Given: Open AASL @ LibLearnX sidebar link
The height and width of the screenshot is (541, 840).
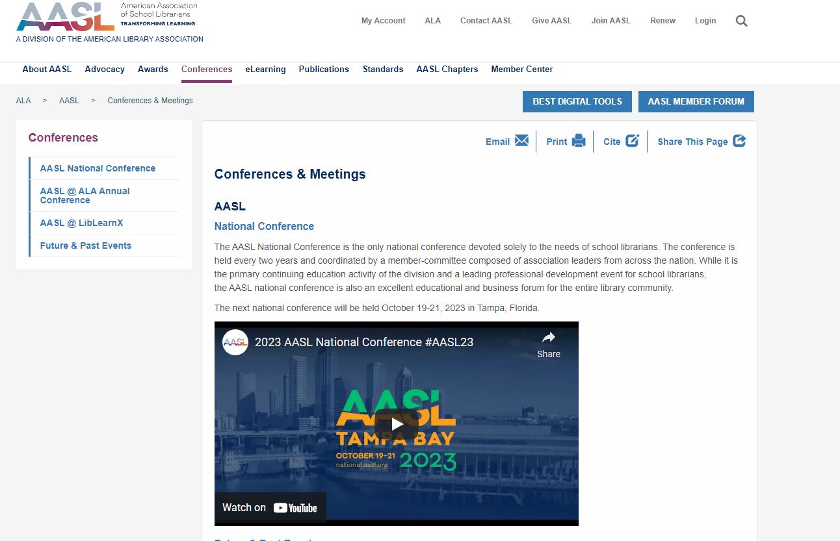Looking at the screenshot, I should tap(81, 223).
